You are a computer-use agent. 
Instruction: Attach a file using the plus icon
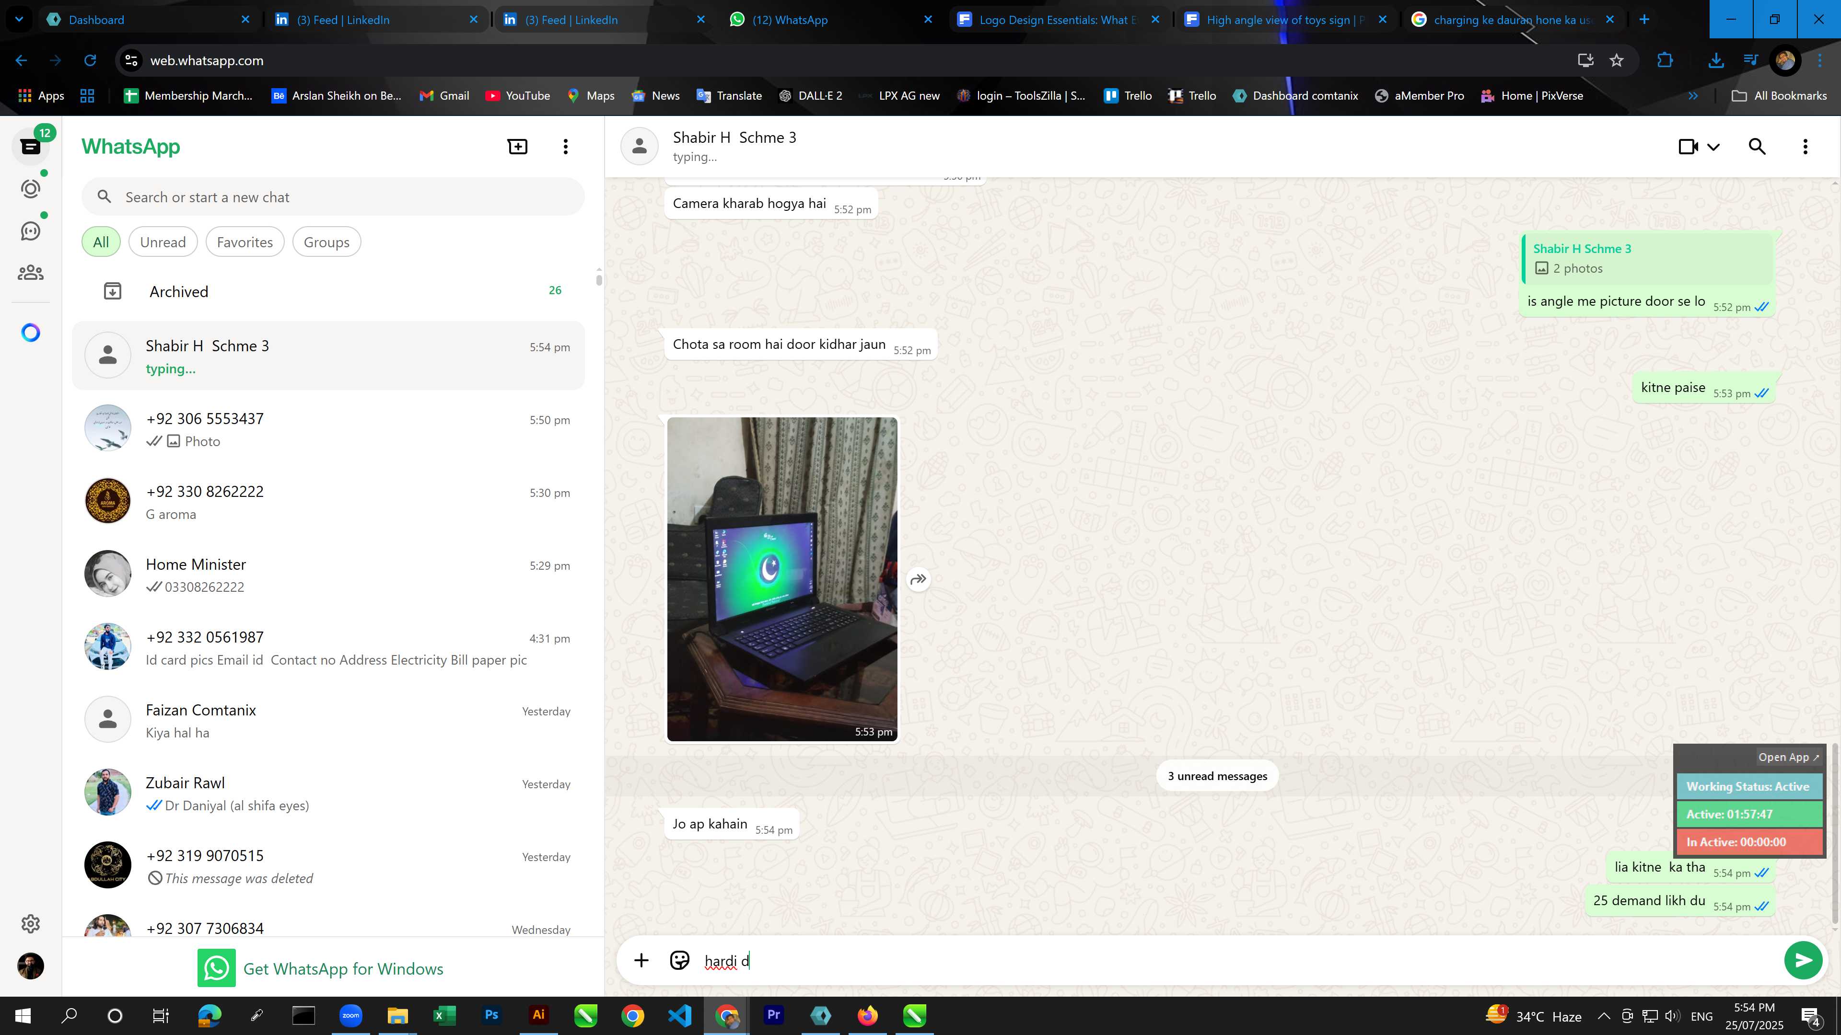click(x=641, y=960)
